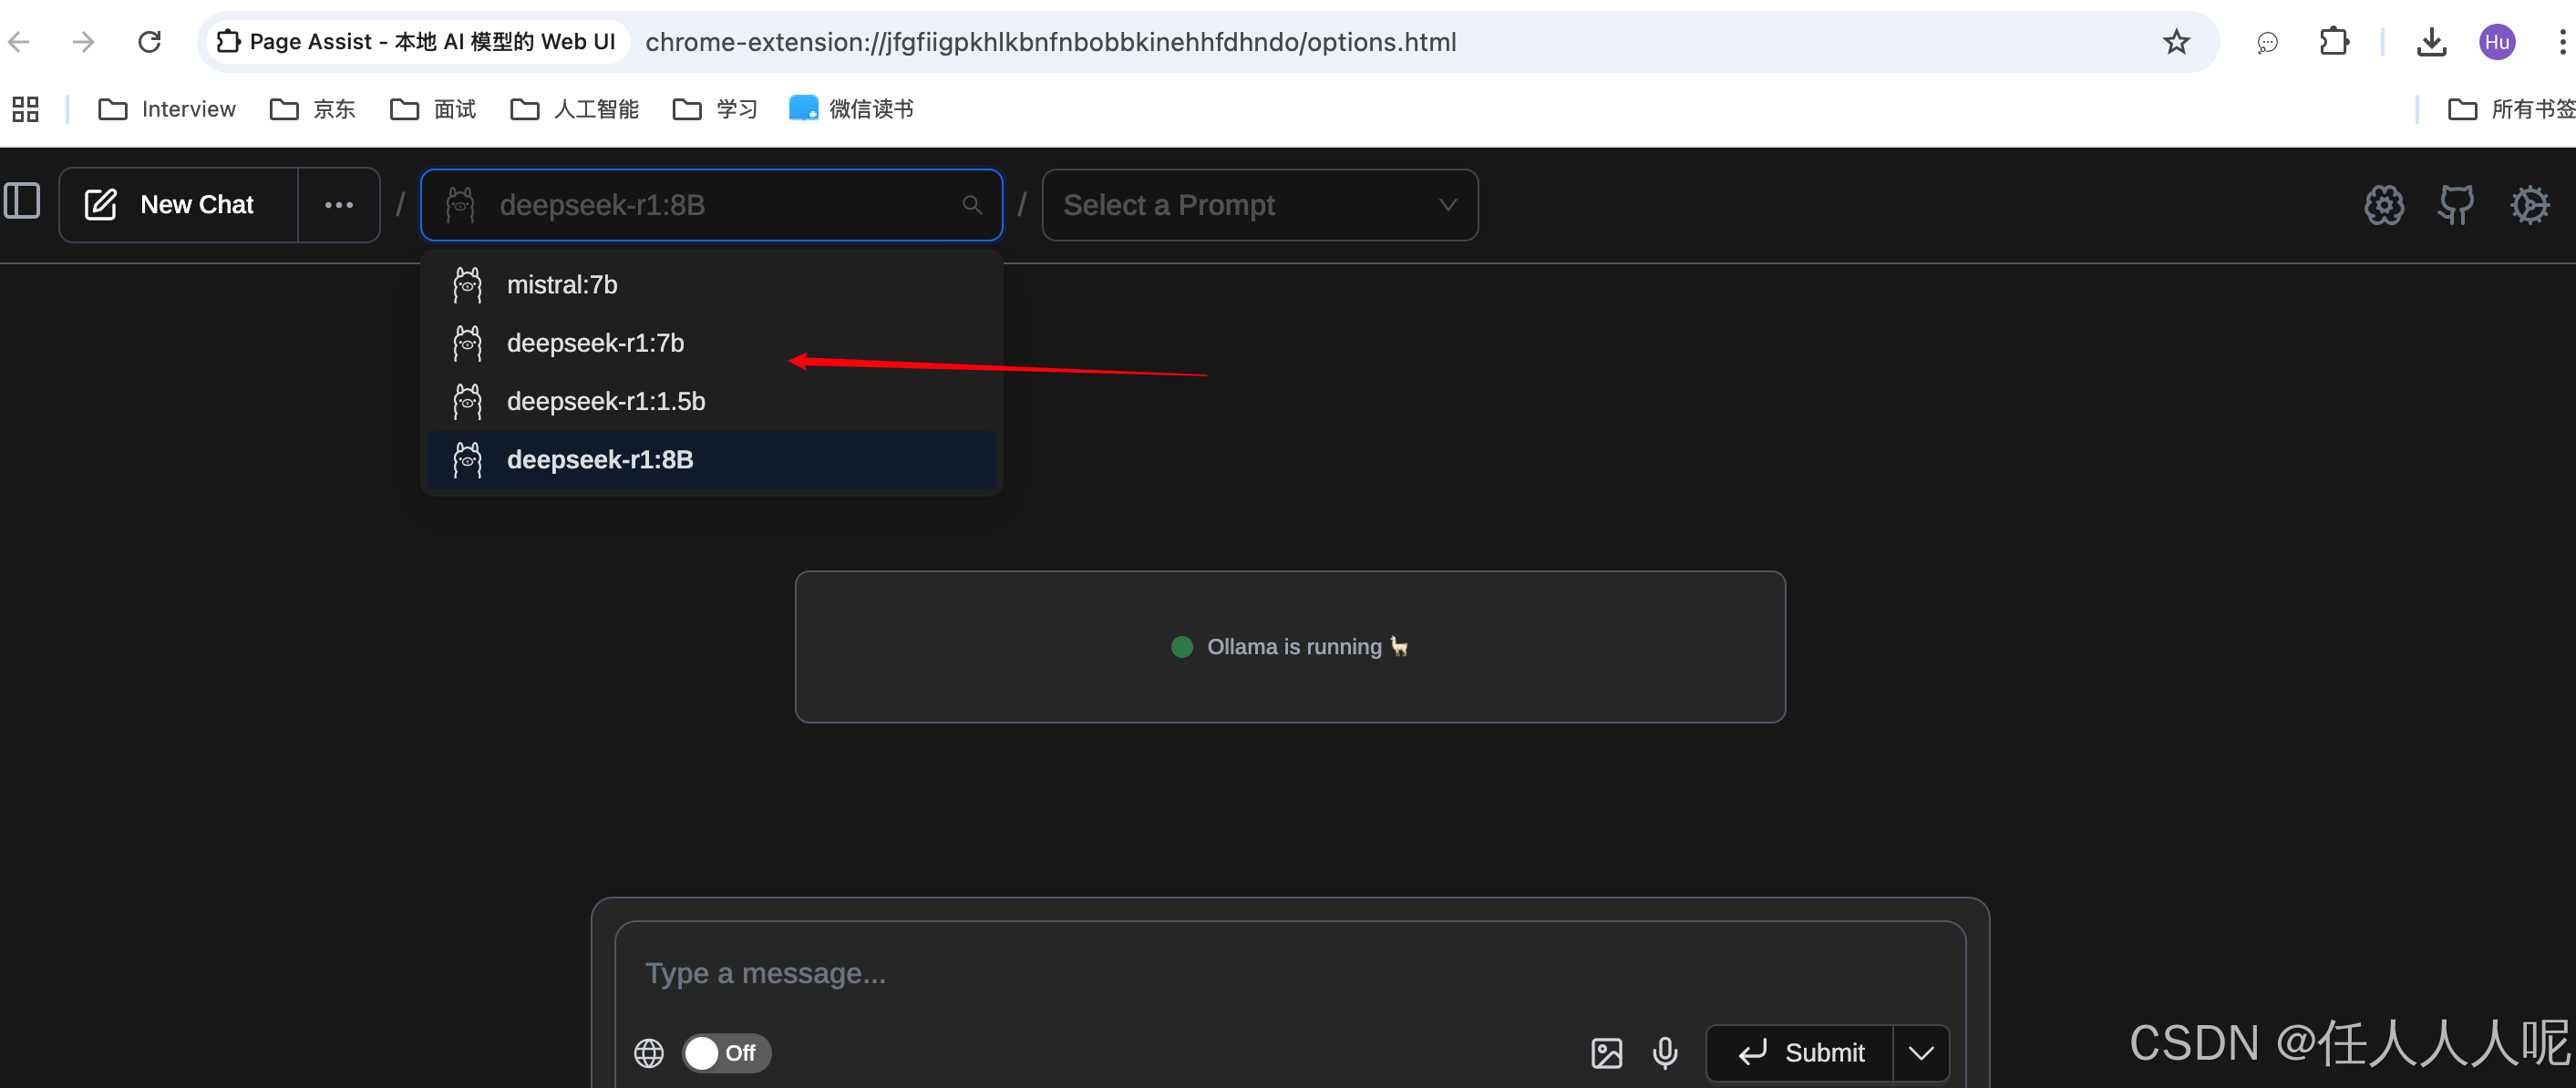This screenshot has height=1088, width=2576.
Task: Select deepseek-r1:7b model
Action: (711, 343)
